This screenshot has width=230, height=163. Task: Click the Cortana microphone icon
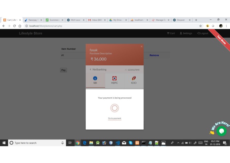63,143
